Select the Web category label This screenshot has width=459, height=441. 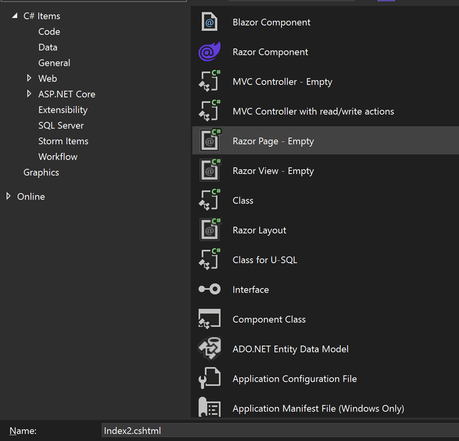(48, 78)
